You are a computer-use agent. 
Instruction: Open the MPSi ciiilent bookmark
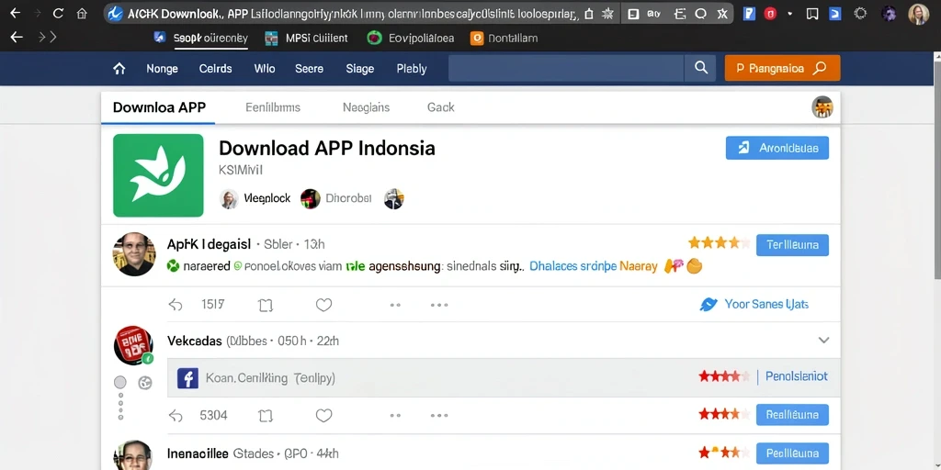[306, 39]
